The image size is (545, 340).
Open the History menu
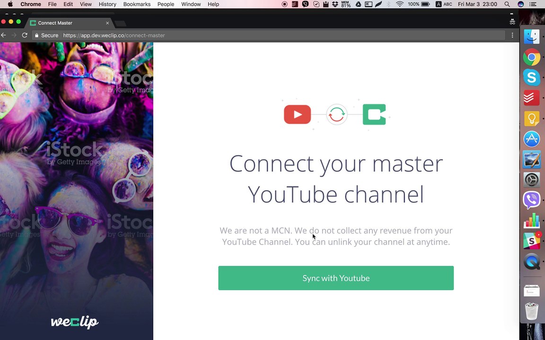click(107, 4)
